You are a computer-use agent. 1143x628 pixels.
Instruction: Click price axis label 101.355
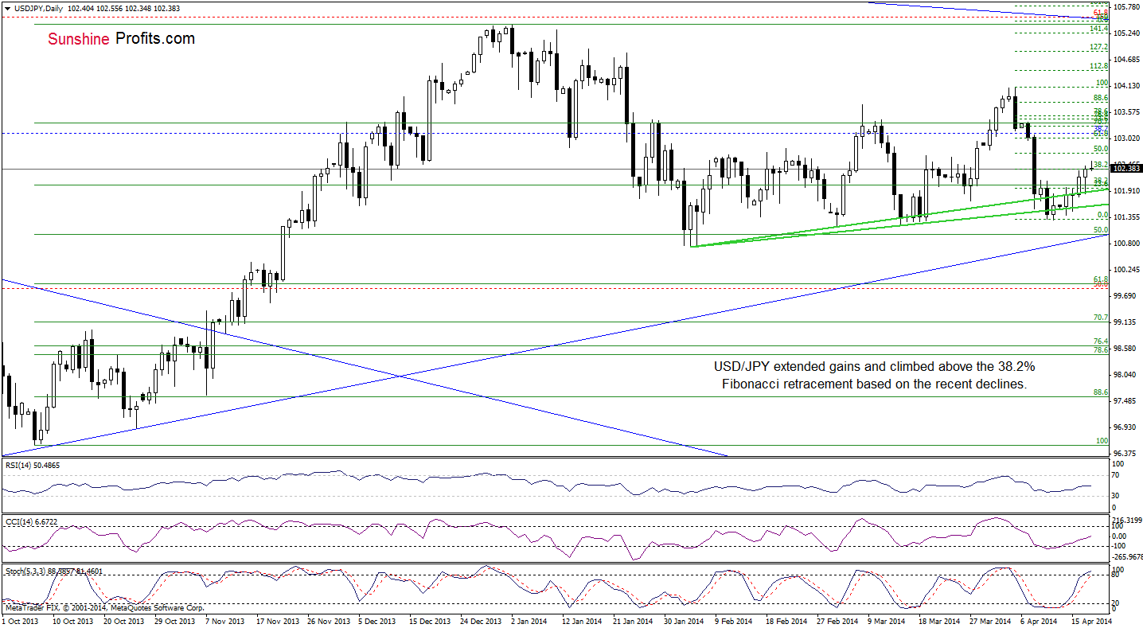[x=1127, y=217]
